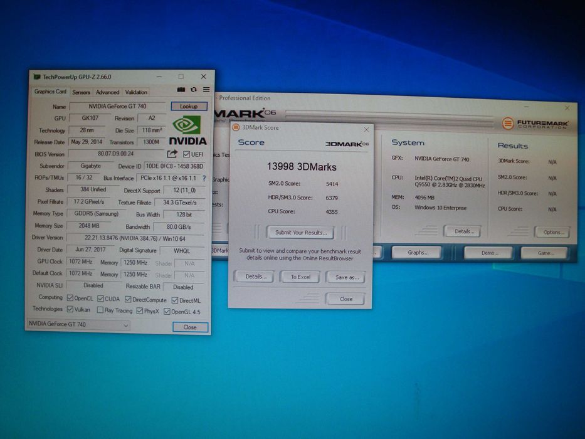Click the CPU Score value 4355
The image size is (585, 439).
(x=332, y=212)
